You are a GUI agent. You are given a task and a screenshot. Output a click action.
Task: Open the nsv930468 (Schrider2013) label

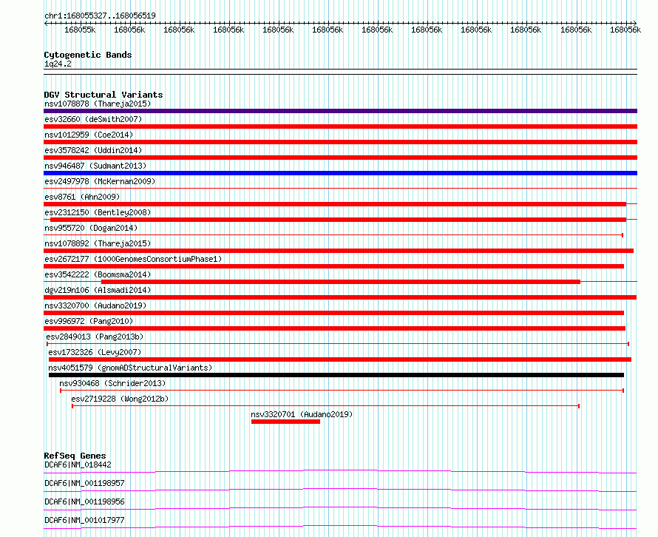pyautogui.click(x=112, y=383)
